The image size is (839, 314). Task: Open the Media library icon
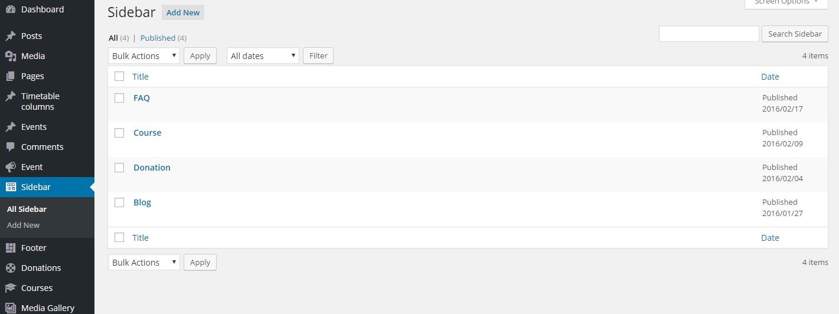(x=11, y=56)
